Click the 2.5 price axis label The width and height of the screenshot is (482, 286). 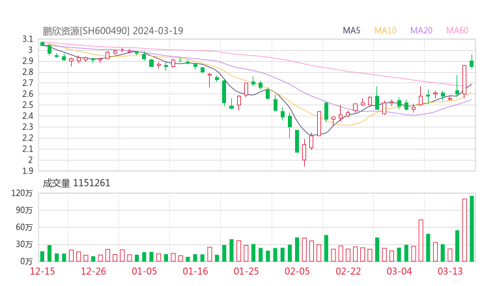(x=27, y=105)
